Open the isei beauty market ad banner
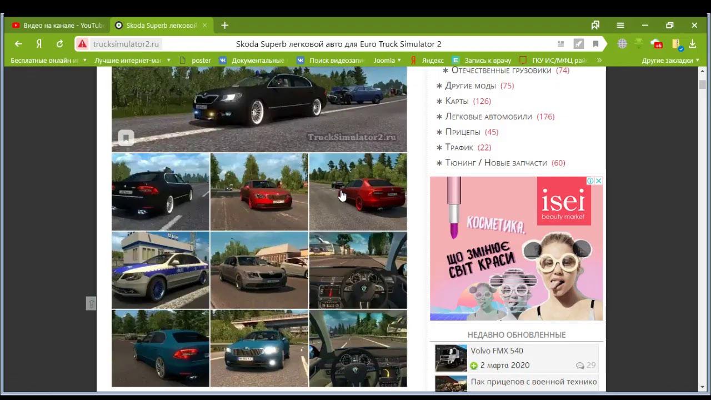 [x=516, y=248]
